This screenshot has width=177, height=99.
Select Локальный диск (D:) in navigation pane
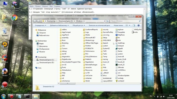click(45, 62)
